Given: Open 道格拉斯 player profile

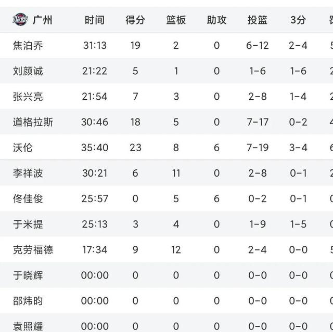Looking at the screenshot, I should pos(33,122).
